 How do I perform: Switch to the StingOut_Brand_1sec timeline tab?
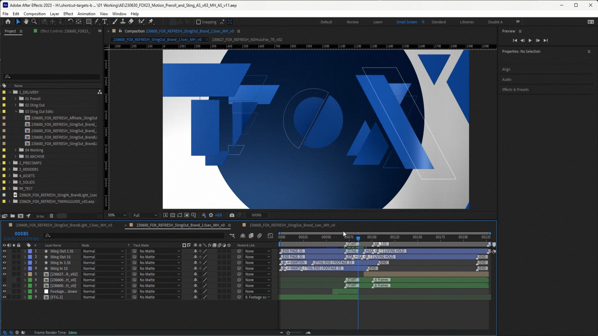tap(292, 225)
